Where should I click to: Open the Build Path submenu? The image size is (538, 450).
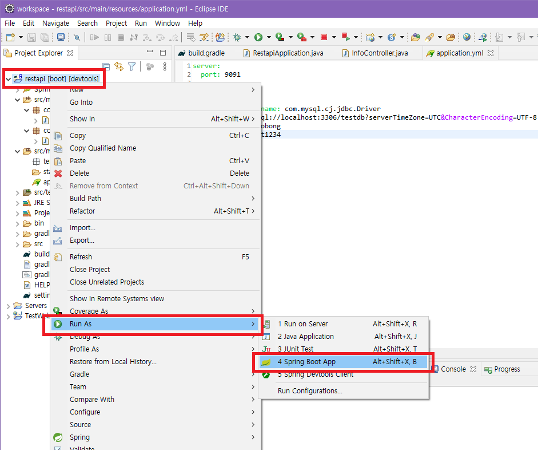click(156, 199)
